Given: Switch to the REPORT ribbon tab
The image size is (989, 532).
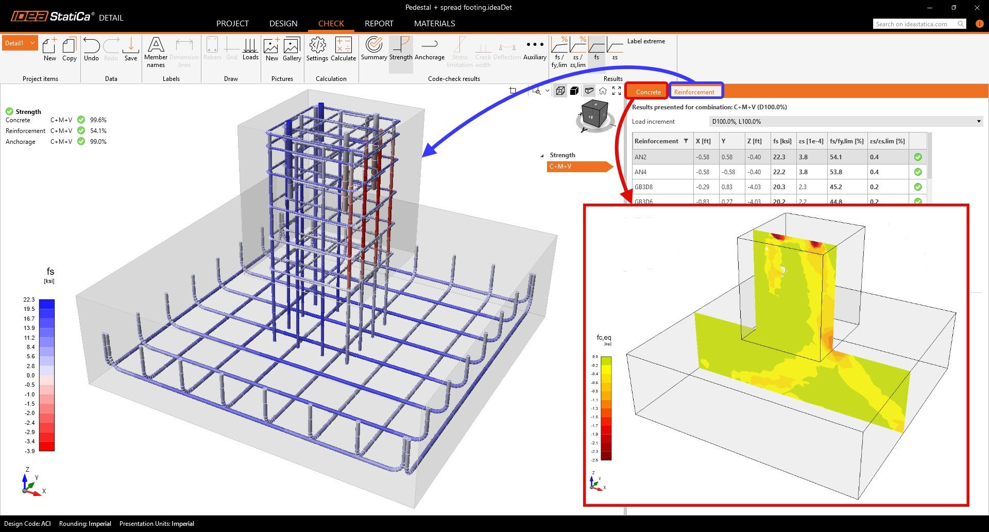Looking at the screenshot, I should [x=379, y=24].
